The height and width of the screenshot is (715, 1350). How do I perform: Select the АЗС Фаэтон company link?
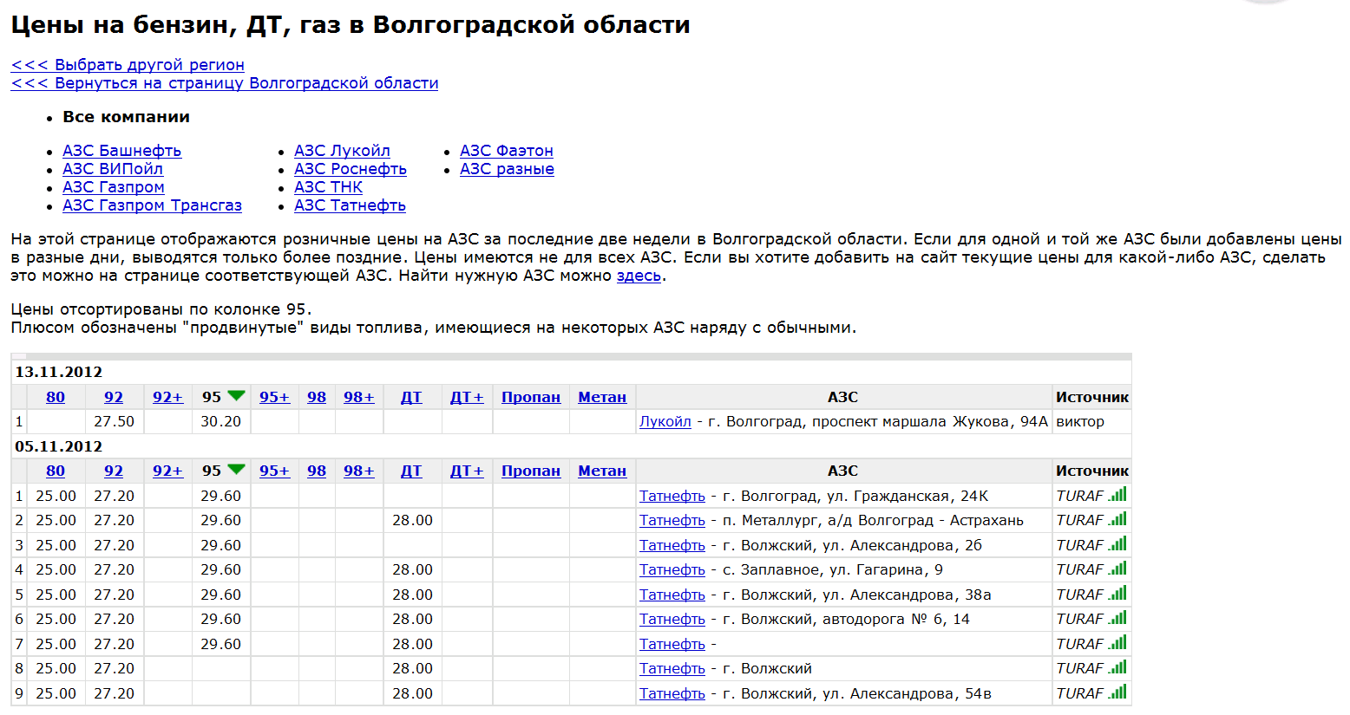pos(506,151)
